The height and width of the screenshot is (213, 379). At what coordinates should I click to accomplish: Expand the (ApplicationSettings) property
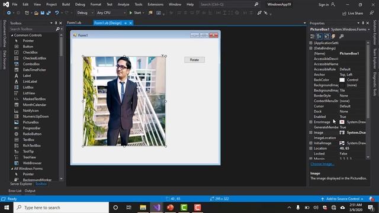(x=311, y=43)
